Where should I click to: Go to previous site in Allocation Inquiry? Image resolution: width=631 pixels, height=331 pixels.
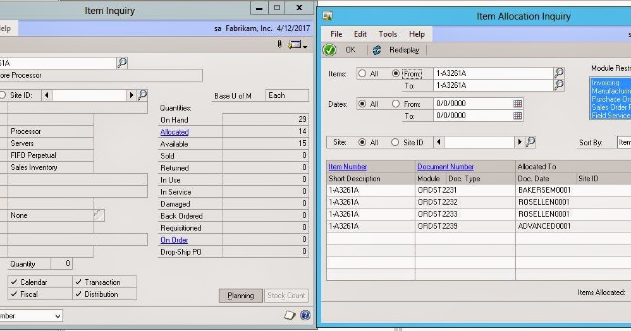(x=439, y=142)
